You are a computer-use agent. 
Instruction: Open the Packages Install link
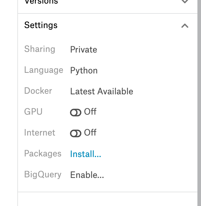[86, 154]
